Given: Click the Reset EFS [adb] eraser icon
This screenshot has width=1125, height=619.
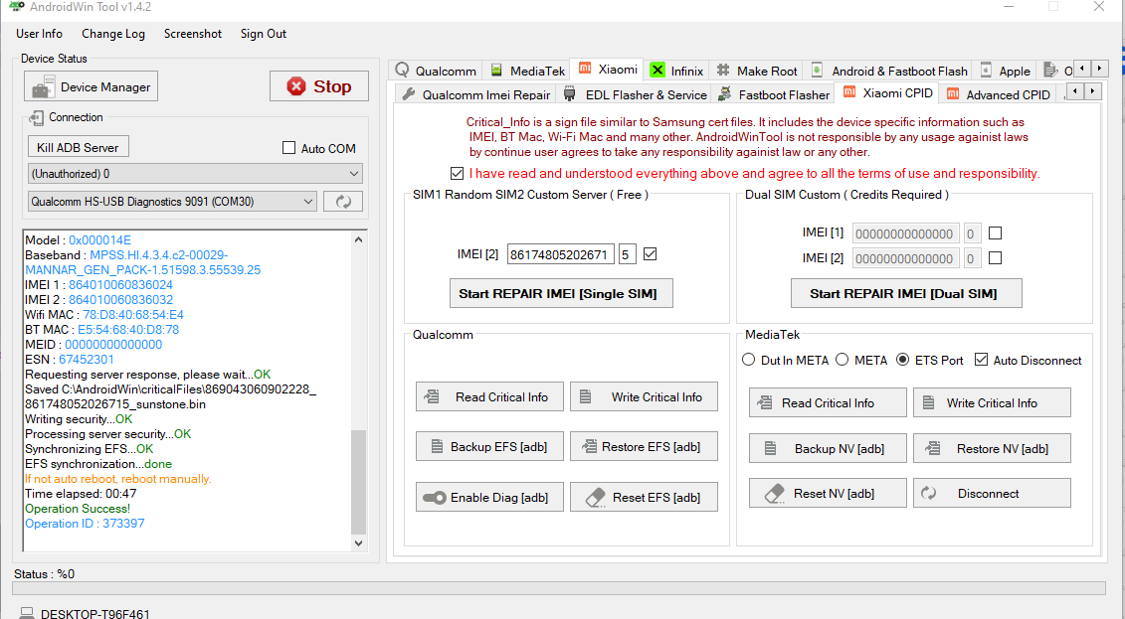Looking at the screenshot, I should [x=596, y=497].
